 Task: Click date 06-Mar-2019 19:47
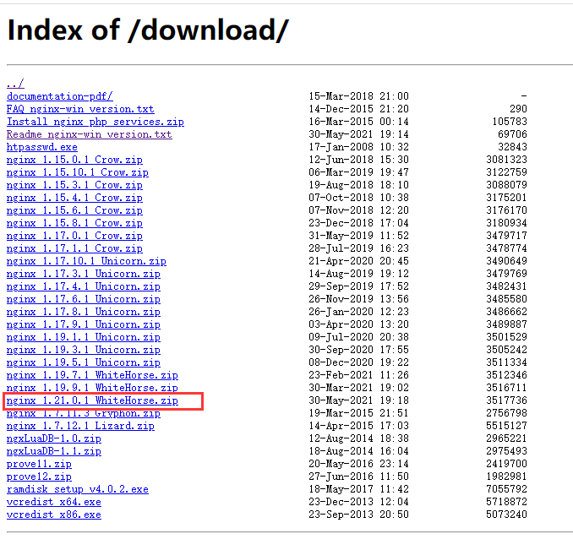click(358, 172)
